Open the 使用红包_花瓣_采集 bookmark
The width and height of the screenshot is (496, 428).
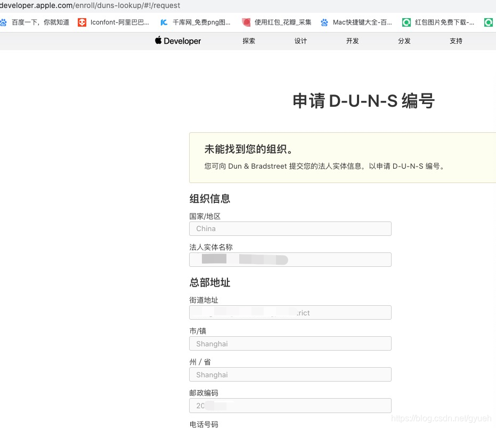(x=283, y=22)
